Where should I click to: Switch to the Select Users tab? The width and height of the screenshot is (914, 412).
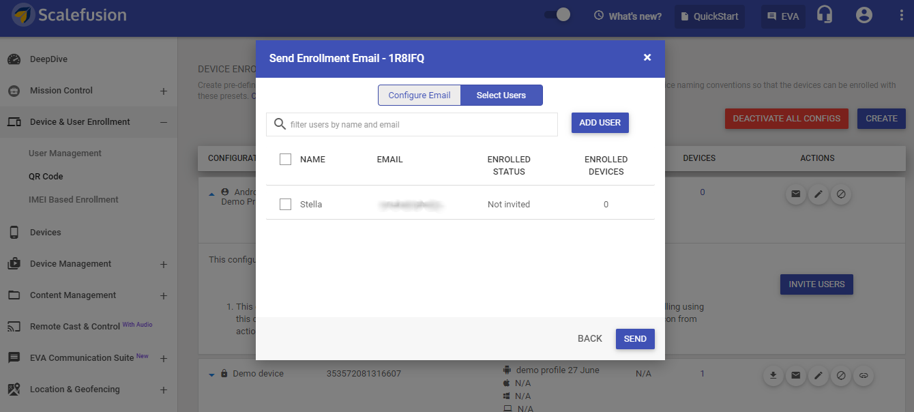501,95
